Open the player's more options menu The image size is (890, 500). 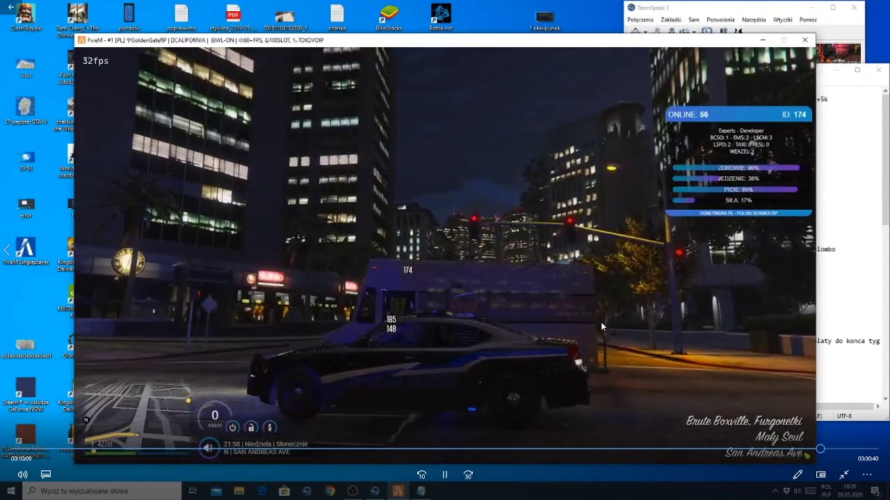(x=867, y=474)
